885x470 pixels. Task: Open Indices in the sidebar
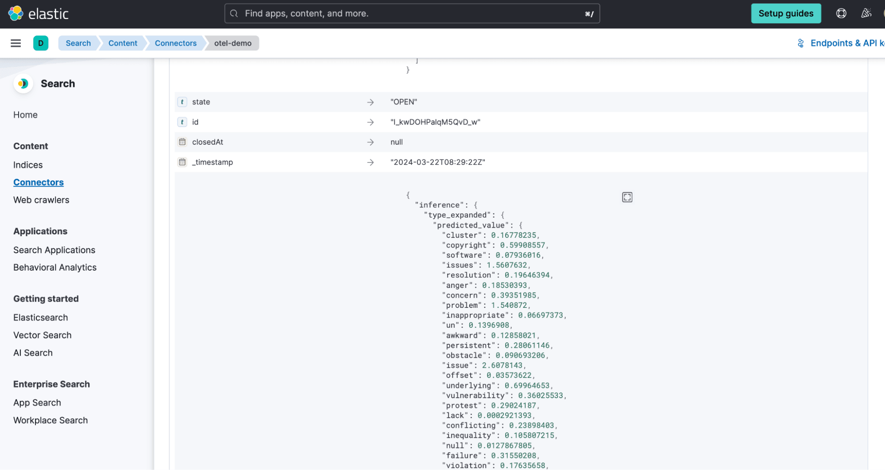click(x=28, y=165)
